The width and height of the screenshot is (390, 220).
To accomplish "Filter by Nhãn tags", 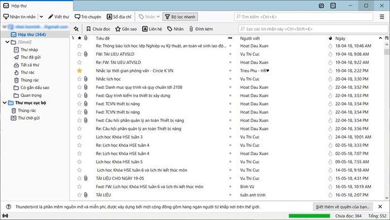I will coord(175,29).
